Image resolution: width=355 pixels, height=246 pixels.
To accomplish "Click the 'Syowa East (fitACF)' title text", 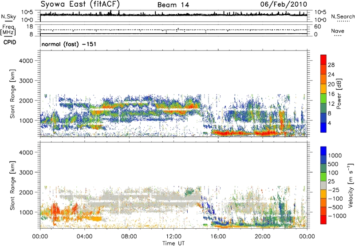I will coord(80,4).
